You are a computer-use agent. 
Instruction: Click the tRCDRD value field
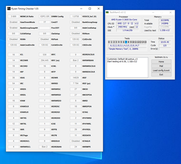pos(14,66)
